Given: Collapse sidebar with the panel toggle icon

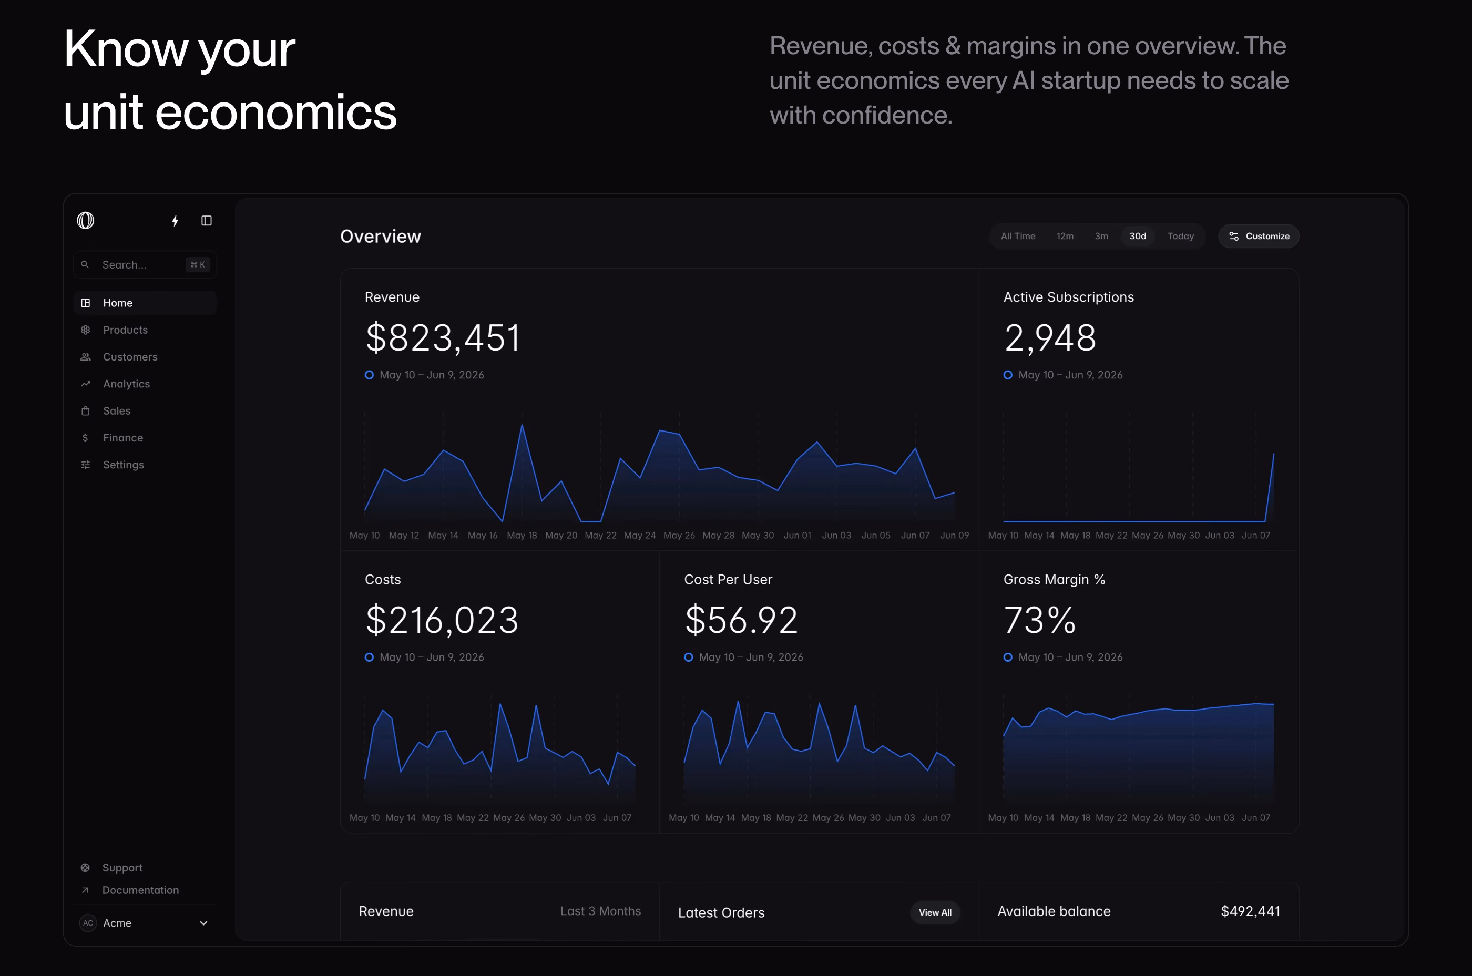Looking at the screenshot, I should pos(207,221).
